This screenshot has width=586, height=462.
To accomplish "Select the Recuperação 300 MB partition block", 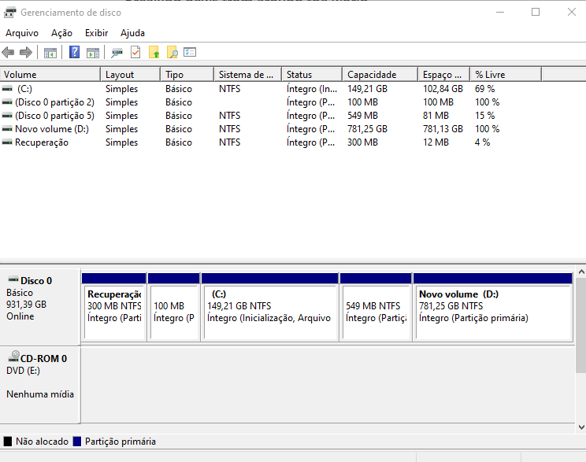I will (x=114, y=307).
